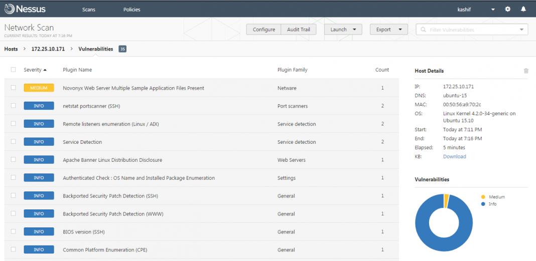
Task: Open Apache Banner Linux Distribution Disclosure
Action: pos(112,160)
